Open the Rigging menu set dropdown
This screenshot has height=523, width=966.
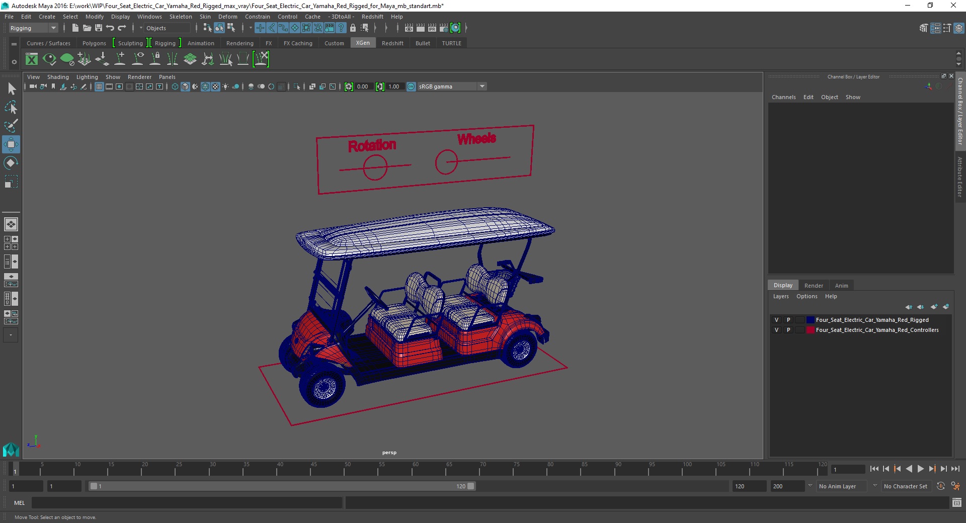coord(33,28)
